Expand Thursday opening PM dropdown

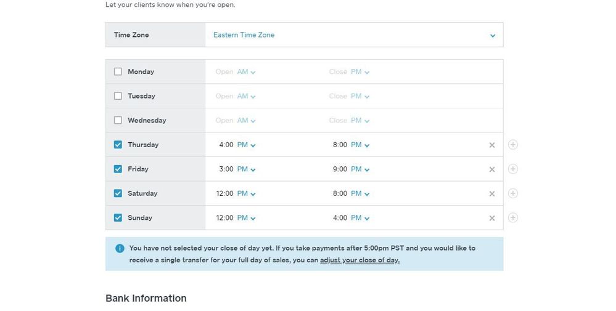pyautogui.click(x=246, y=145)
